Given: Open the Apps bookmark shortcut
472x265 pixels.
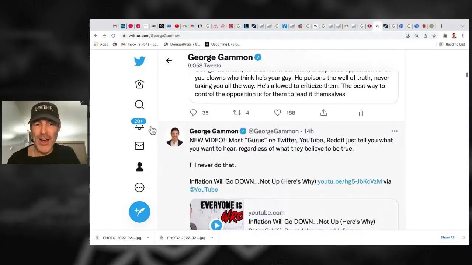Looking at the screenshot, I should point(101,44).
